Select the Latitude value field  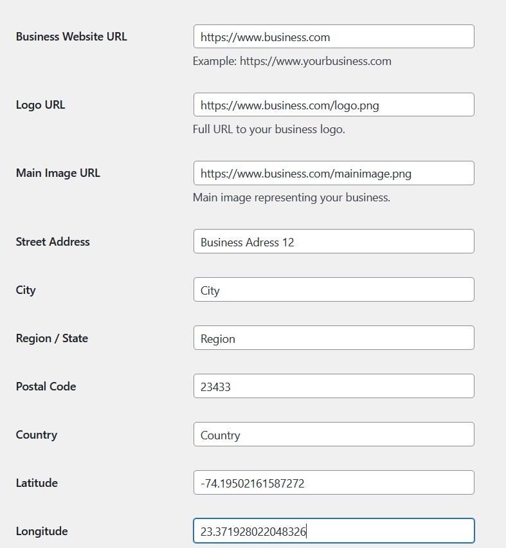(x=333, y=482)
